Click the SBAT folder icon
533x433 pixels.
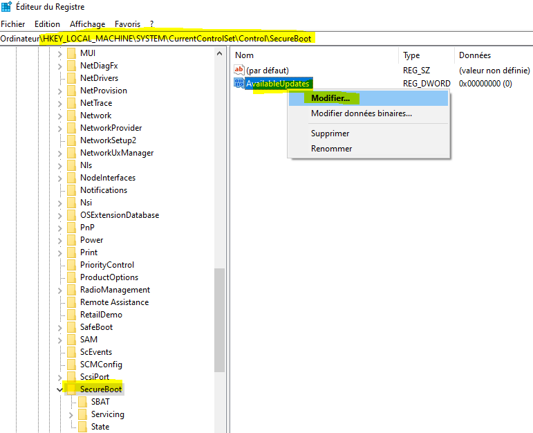(x=82, y=402)
